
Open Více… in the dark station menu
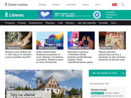pyautogui.click(x=114, y=23)
